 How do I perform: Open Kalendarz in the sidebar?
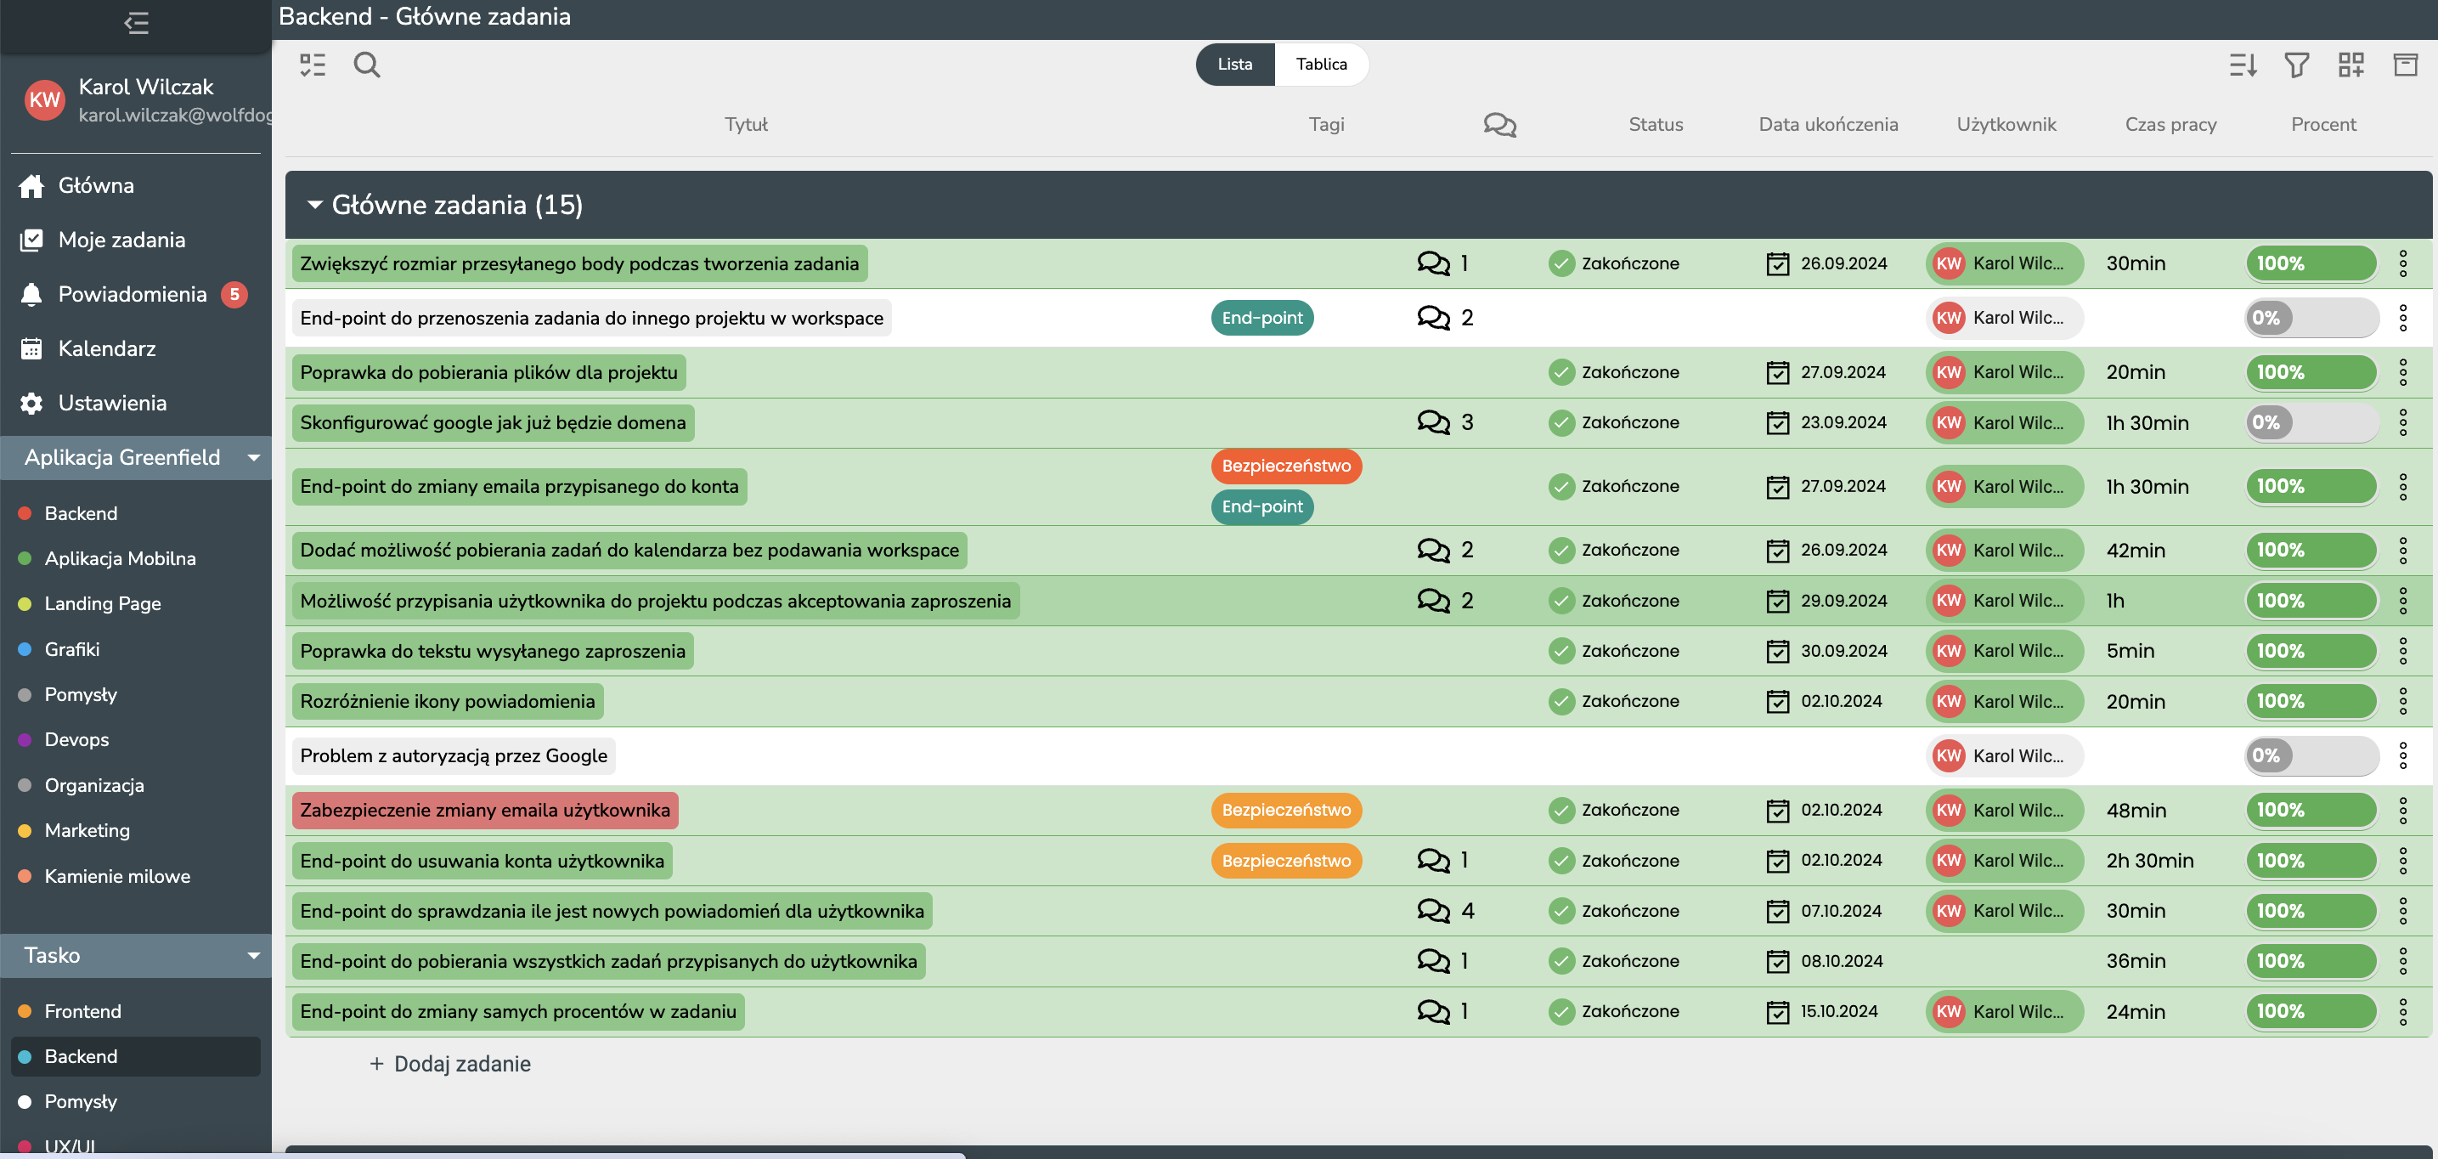(107, 348)
